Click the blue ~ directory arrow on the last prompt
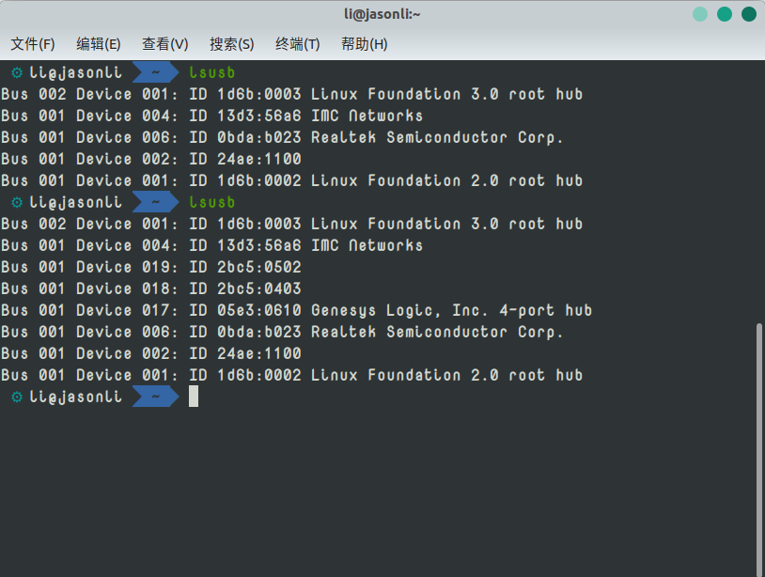This screenshot has height=577, width=765. [156, 397]
